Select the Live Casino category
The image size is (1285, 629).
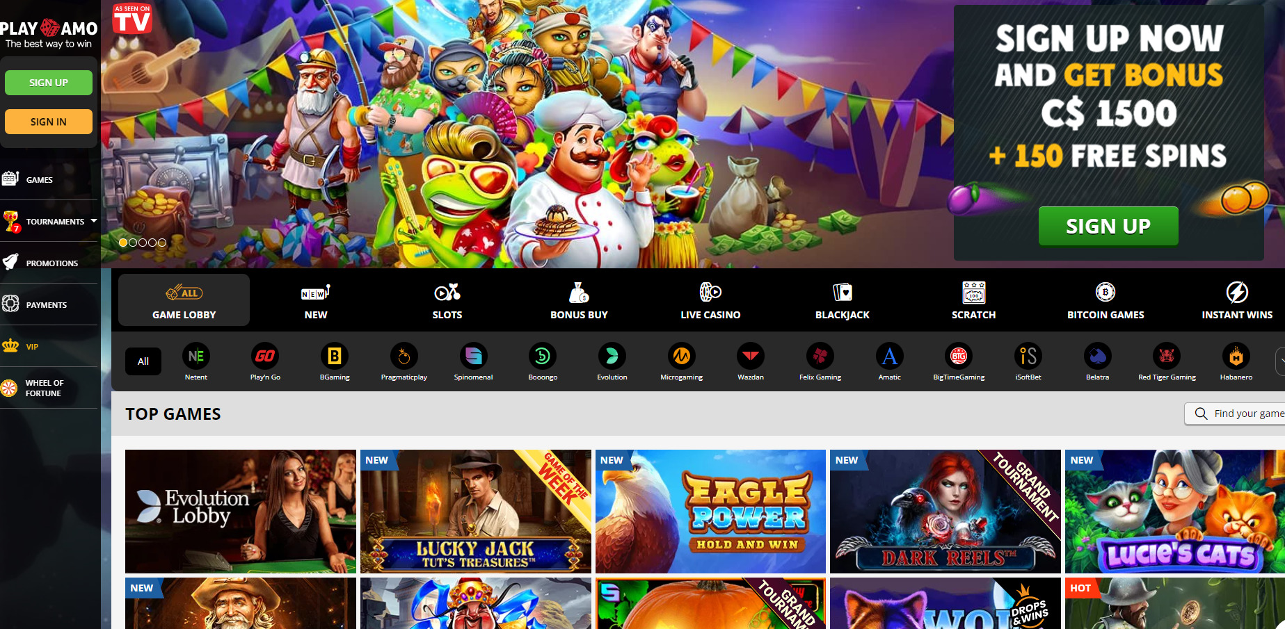click(x=710, y=300)
